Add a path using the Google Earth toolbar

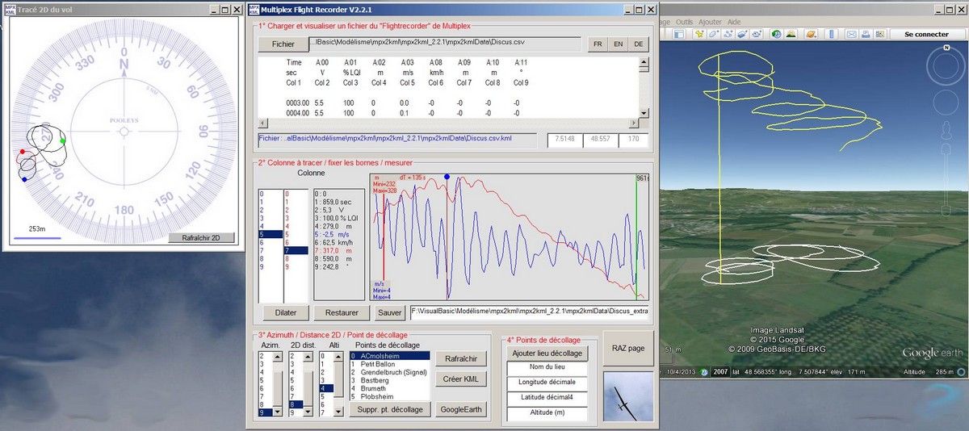tap(728, 34)
